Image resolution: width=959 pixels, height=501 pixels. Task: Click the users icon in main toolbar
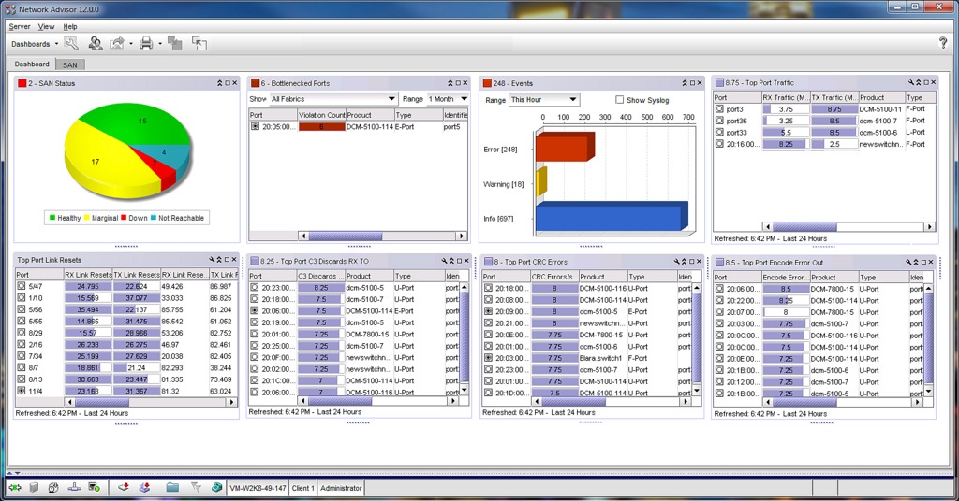click(x=95, y=43)
